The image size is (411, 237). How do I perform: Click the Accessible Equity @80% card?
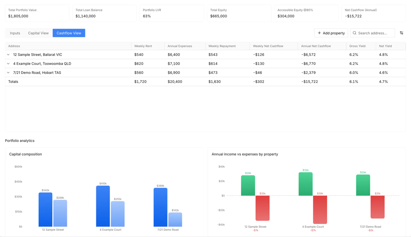click(x=306, y=13)
